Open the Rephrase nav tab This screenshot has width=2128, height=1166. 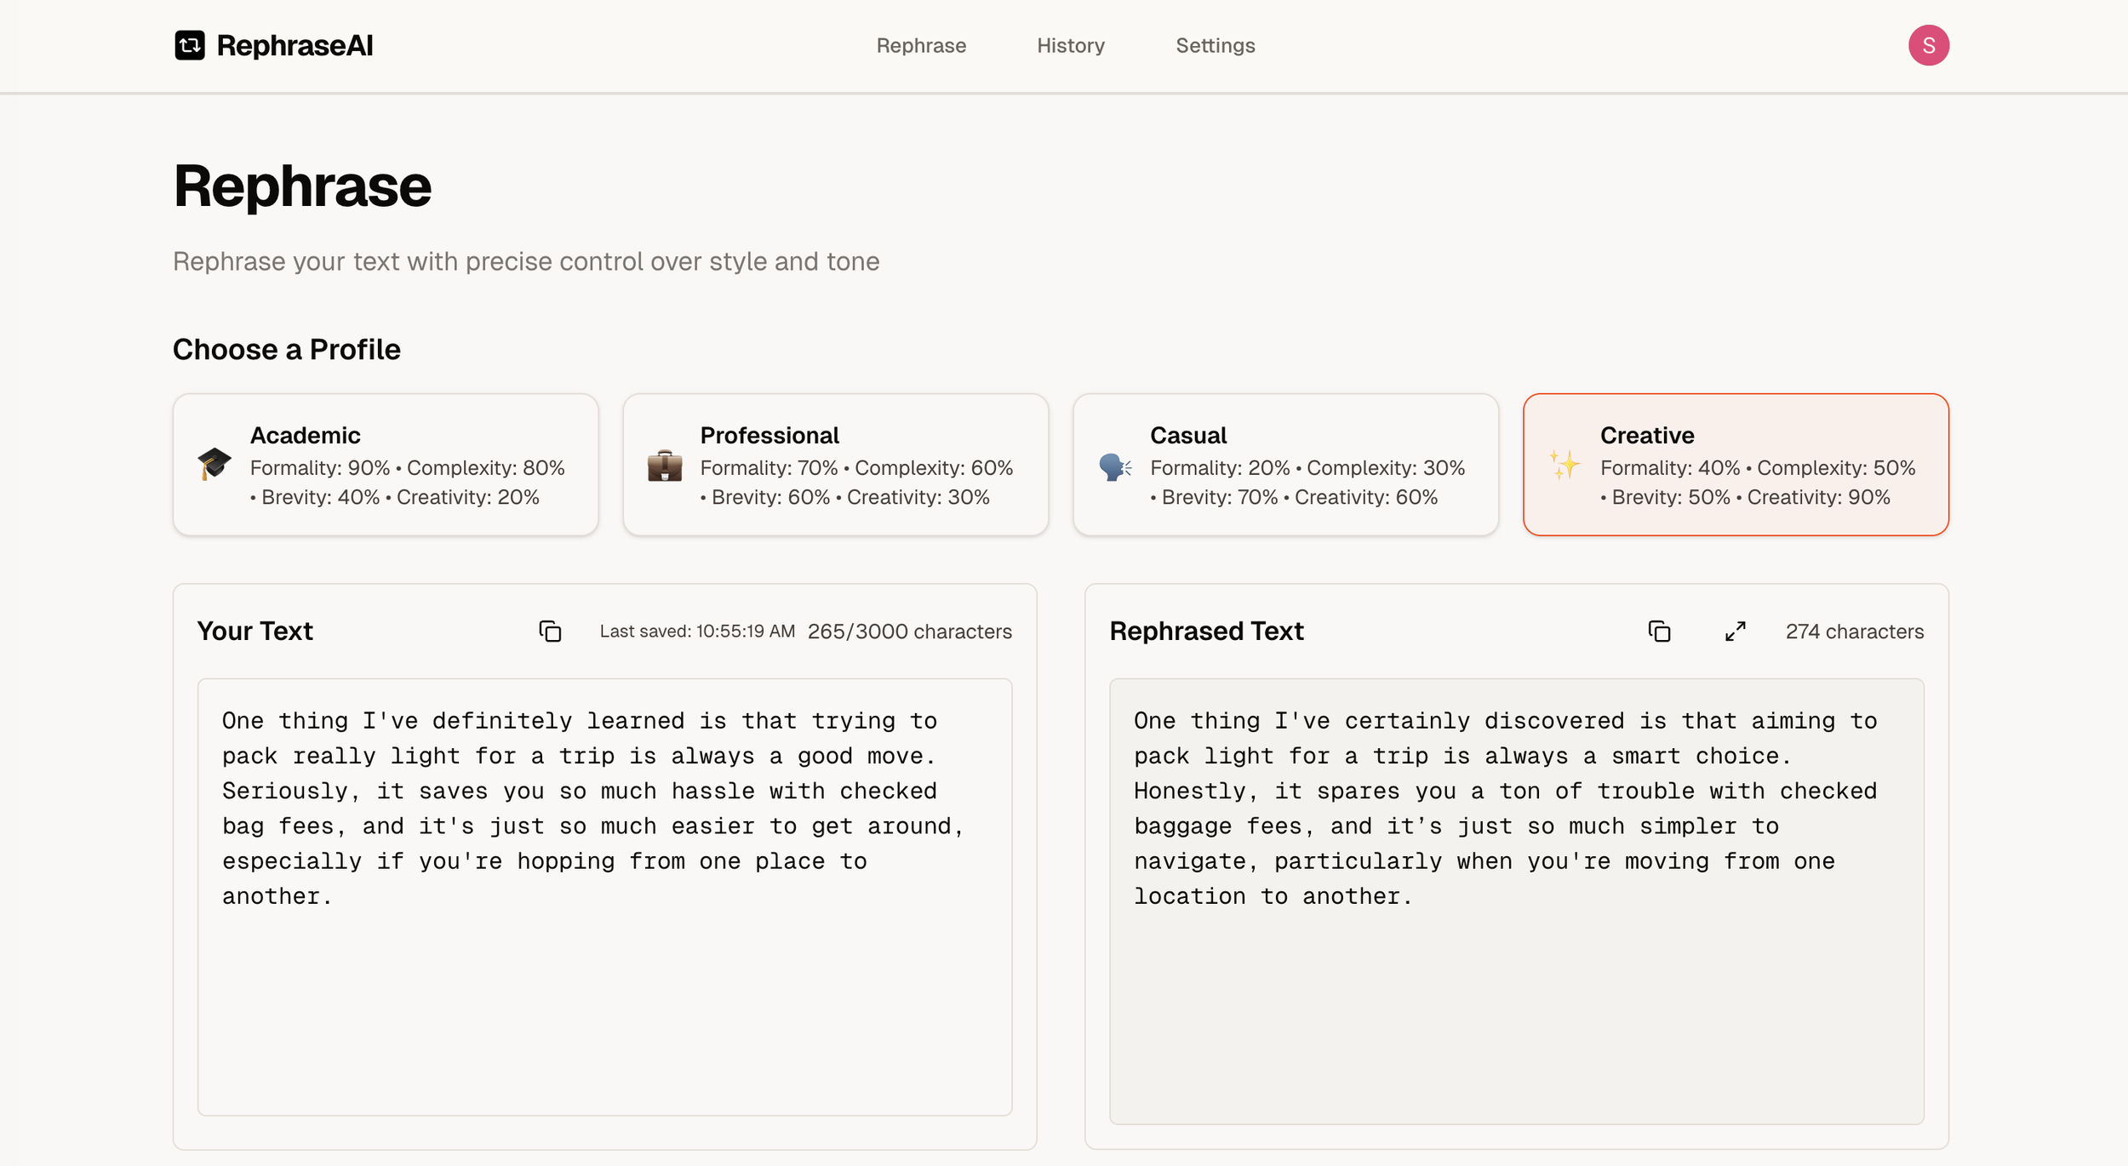click(x=921, y=46)
